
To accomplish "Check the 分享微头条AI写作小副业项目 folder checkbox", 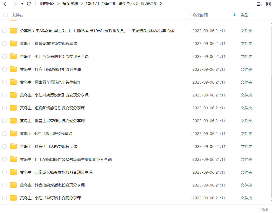I will click(x=5, y=31).
